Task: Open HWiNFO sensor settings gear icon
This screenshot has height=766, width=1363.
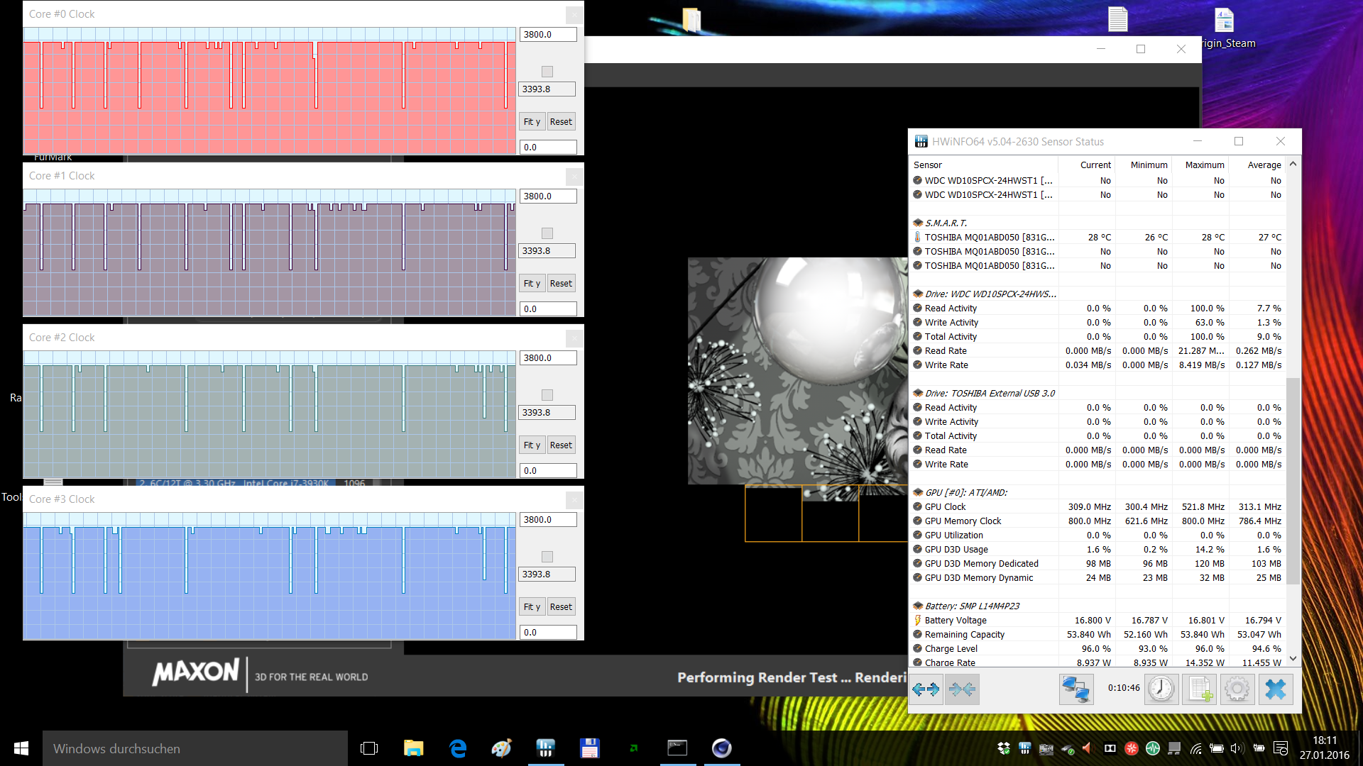Action: tap(1237, 689)
